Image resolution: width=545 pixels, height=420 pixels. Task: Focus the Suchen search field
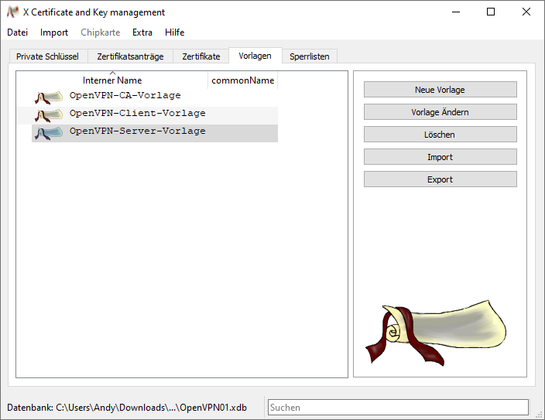[x=398, y=407]
